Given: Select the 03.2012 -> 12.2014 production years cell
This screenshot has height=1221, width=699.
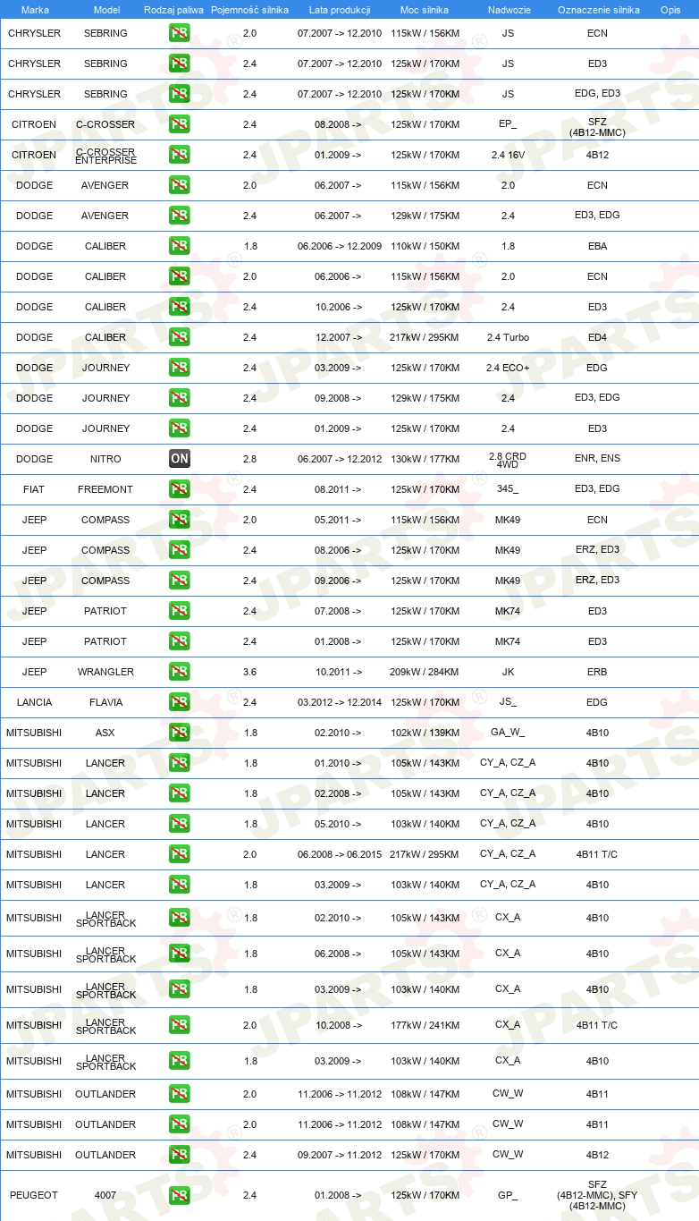Looking at the screenshot, I should pyautogui.click(x=340, y=702).
